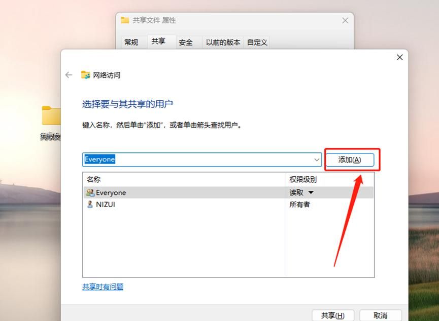The image size is (439, 321).
Task: Click the Everyone user icon in list
Action: point(90,192)
